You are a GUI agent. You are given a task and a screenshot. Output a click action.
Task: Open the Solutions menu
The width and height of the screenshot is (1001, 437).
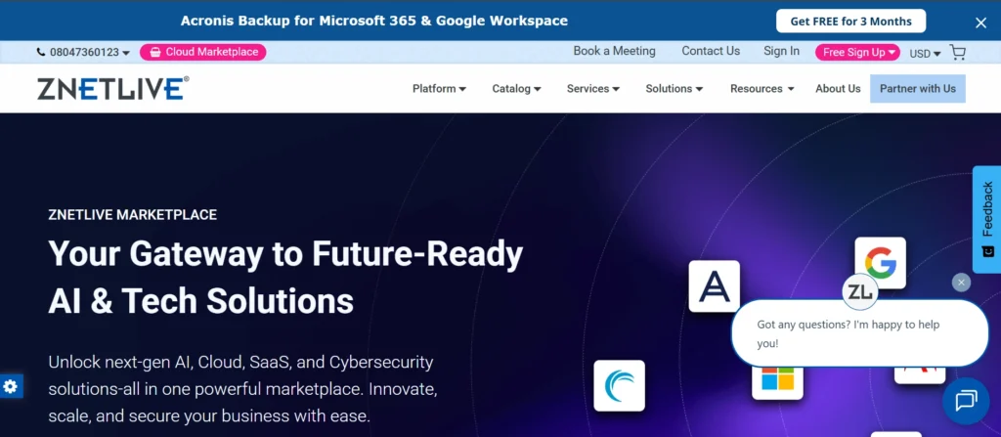click(x=675, y=89)
